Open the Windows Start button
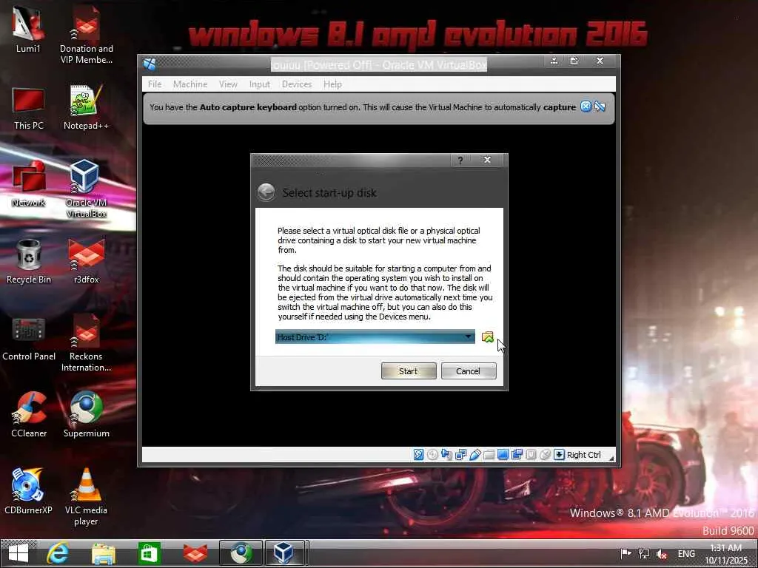The height and width of the screenshot is (568, 758). point(19,553)
